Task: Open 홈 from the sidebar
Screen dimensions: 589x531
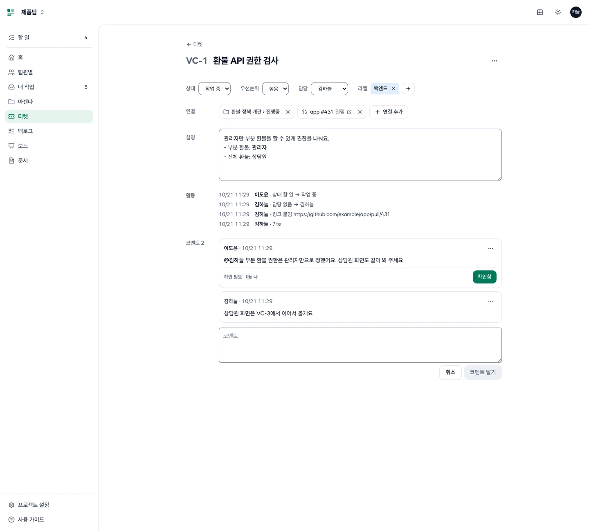Action: click(x=49, y=58)
